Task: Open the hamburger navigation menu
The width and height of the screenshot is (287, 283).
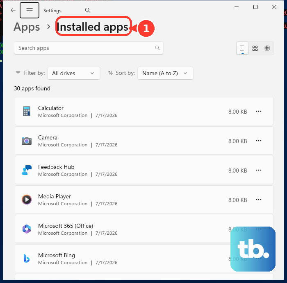Action: point(30,10)
